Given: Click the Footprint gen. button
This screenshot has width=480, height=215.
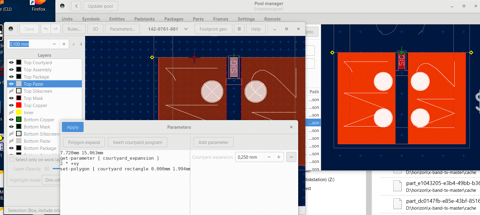Looking at the screenshot, I should (213, 29).
